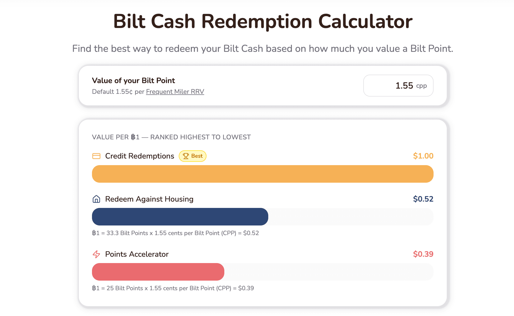Click the $1.00 value amount
Viewport: 514px width, 316px height.
click(423, 156)
